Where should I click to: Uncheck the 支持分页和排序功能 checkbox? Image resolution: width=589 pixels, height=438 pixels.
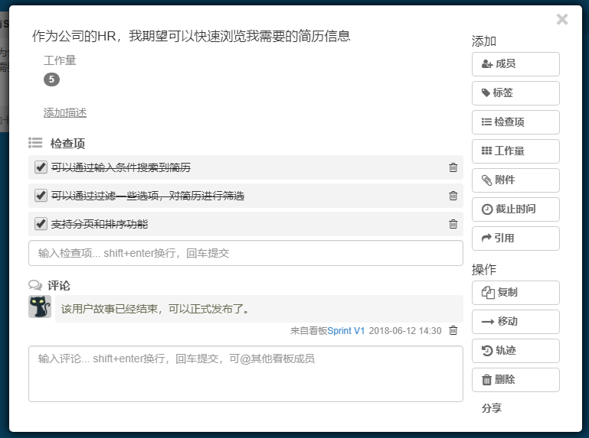point(41,224)
